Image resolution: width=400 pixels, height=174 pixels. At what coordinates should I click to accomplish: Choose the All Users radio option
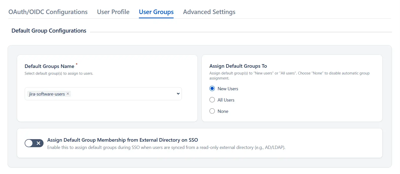click(x=212, y=100)
